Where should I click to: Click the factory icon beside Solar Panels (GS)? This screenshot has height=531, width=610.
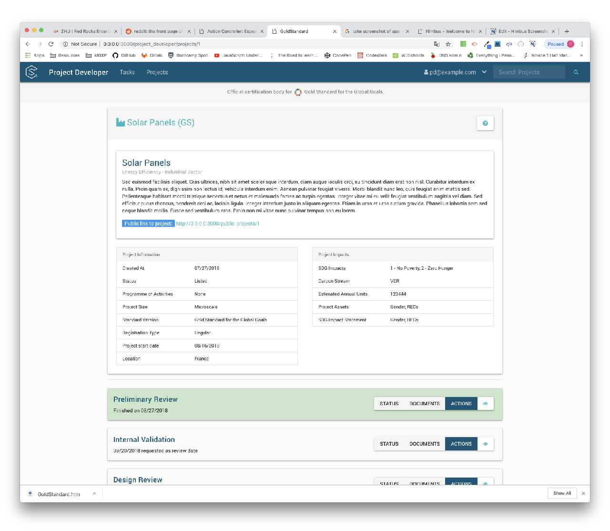[121, 123]
